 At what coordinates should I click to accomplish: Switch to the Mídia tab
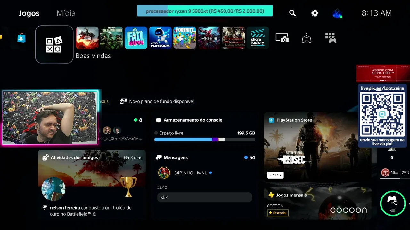(66, 13)
